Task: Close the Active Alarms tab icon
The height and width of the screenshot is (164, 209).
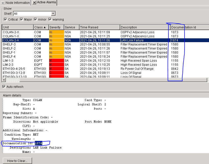Action: pos(34,2)
